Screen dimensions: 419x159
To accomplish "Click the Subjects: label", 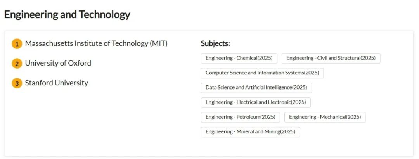I will 215,43.
